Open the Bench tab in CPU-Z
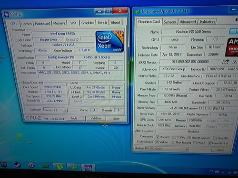This screenshot has width=238, height=178. 102,23
